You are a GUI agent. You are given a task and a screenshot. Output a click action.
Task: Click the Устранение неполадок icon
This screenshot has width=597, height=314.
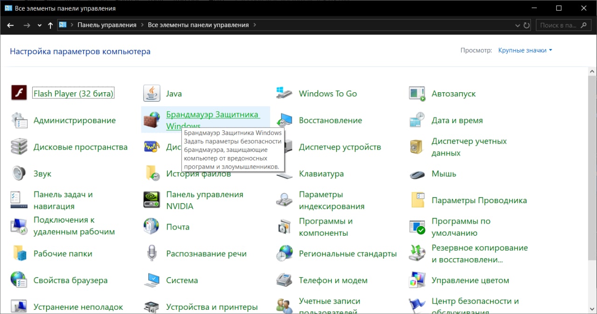click(x=19, y=307)
